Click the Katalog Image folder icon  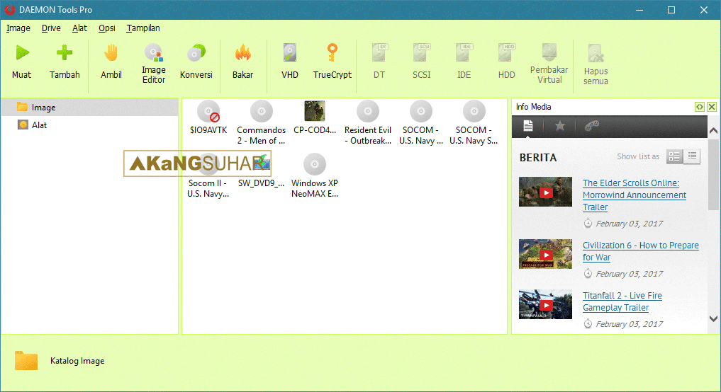click(x=26, y=360)
